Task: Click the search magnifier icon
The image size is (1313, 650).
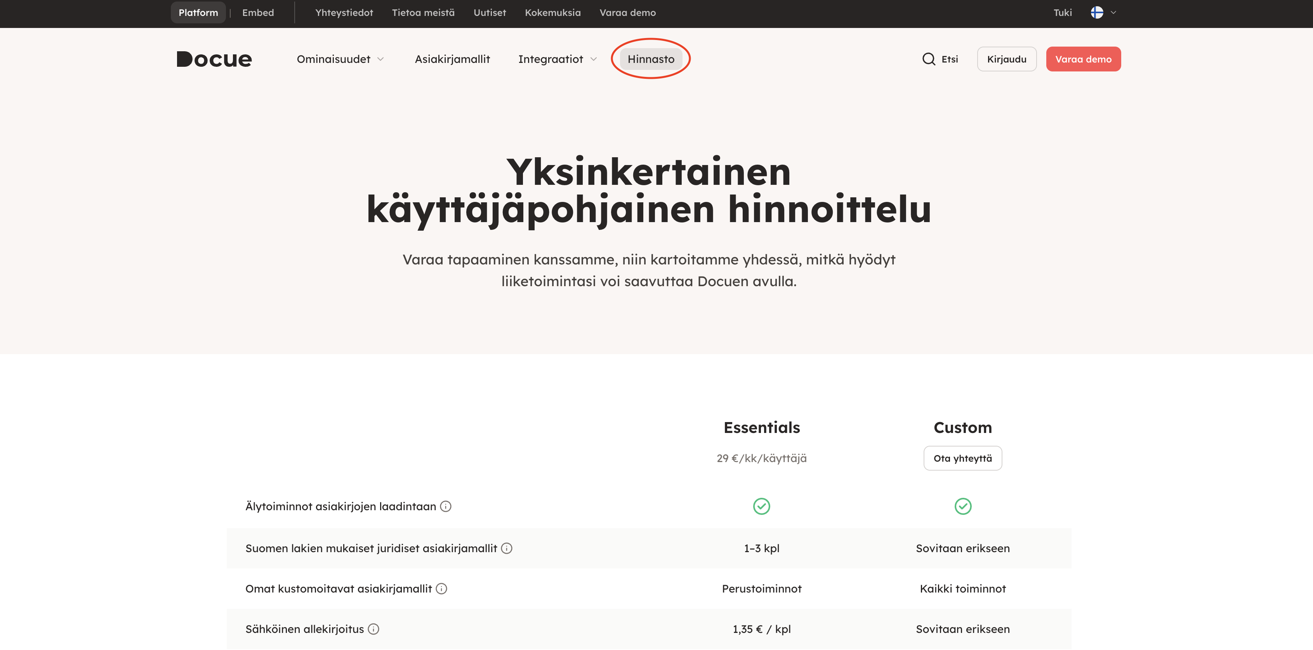Action: click(929, 59)
